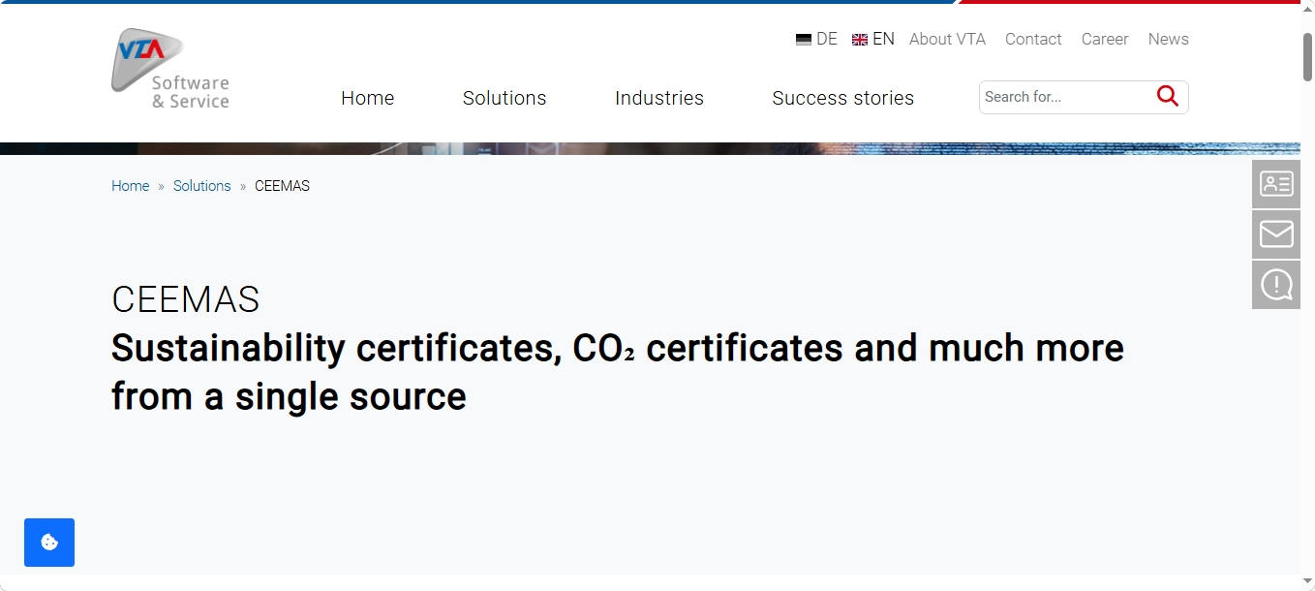Open the Industries menu
Viewport: 1315px width, 591px height.
(659, 98)
